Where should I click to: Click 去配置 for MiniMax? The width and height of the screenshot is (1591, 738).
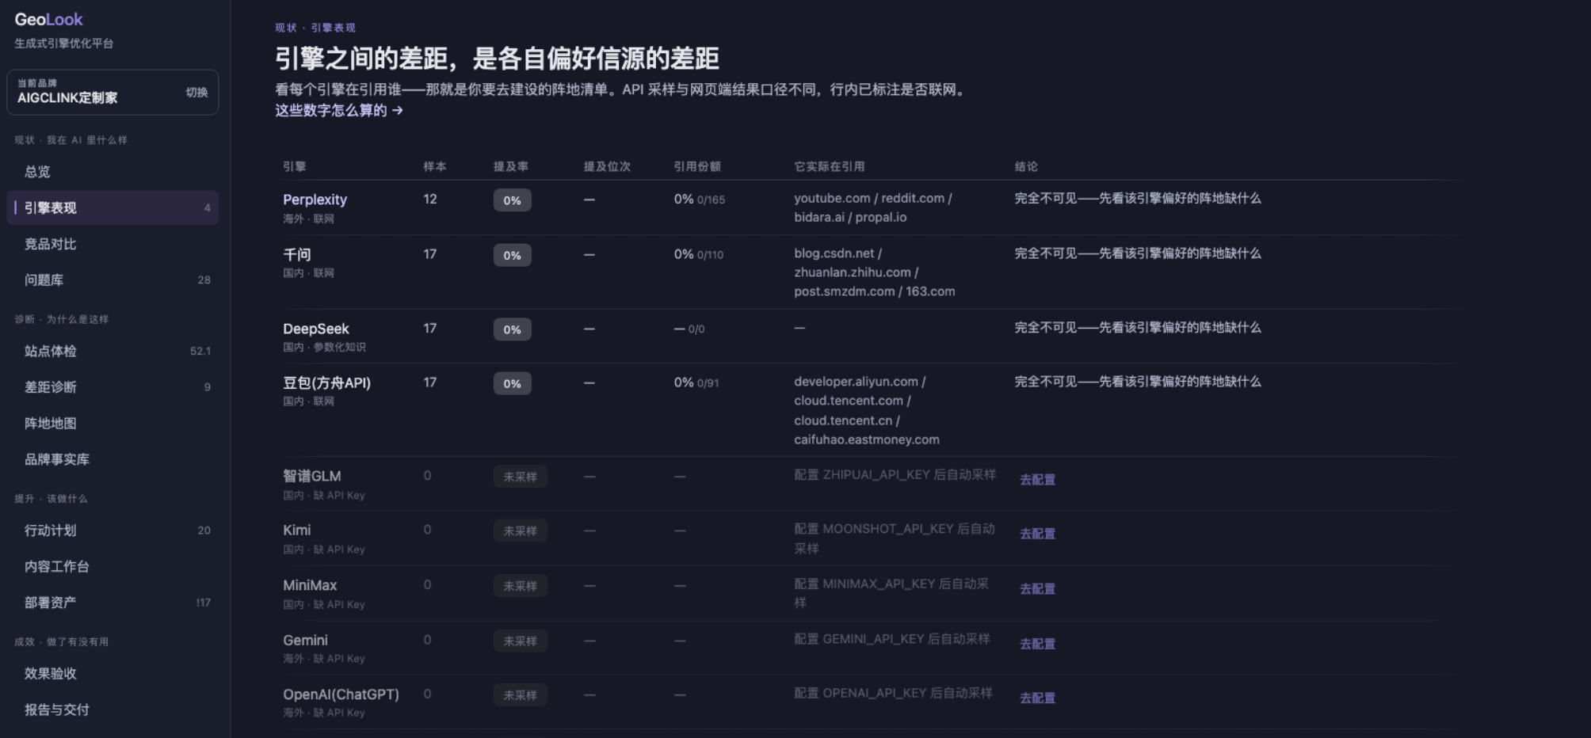pyautogui.click(x=1037, y=589)
